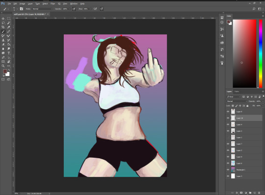Open the File menu
The height and width of the screenshot is (195, 265).
click(x=9, y=3)
